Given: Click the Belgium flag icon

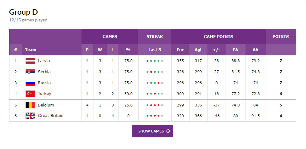Looking at the screenshot, I should coord(30,105).
